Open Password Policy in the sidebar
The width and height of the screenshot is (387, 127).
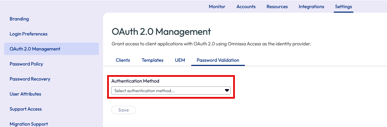(x=26, y=64)
